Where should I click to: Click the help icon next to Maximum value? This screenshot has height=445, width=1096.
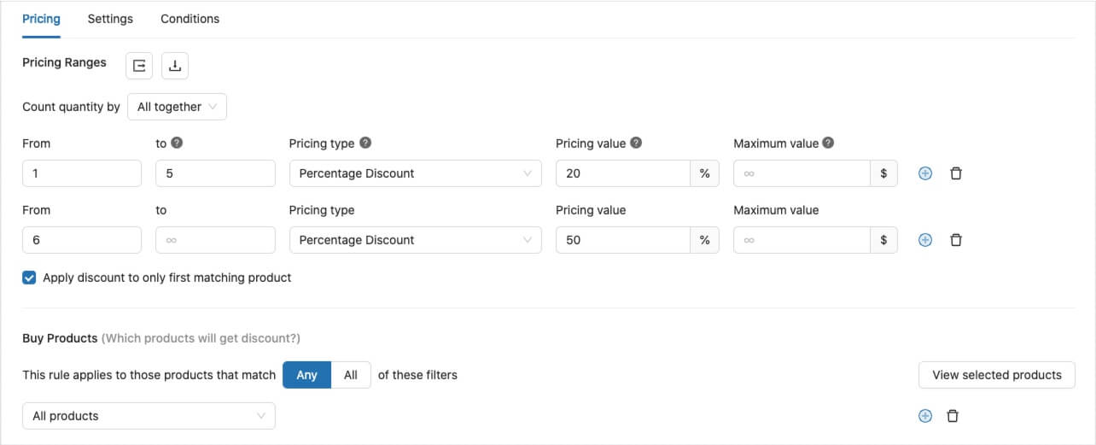pos(828,143)
